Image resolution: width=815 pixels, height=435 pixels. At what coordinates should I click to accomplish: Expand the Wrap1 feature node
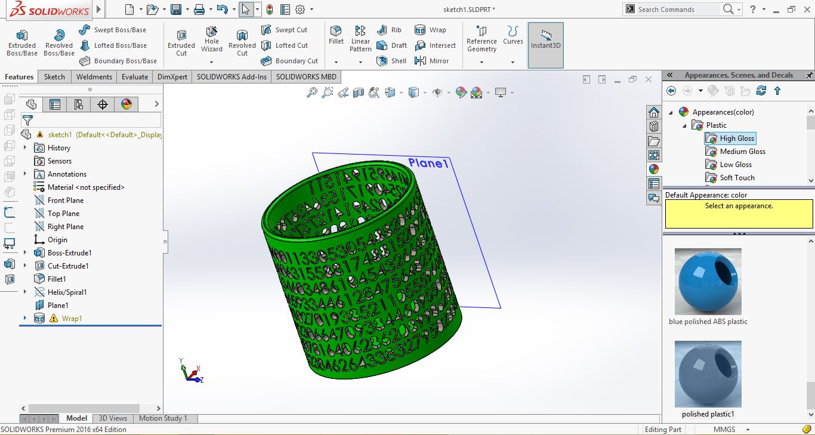[x=25, y=319]
